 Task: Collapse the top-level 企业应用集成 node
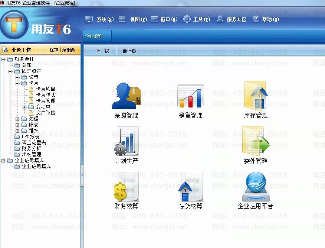pyautogui.click(x=3, y=161)
